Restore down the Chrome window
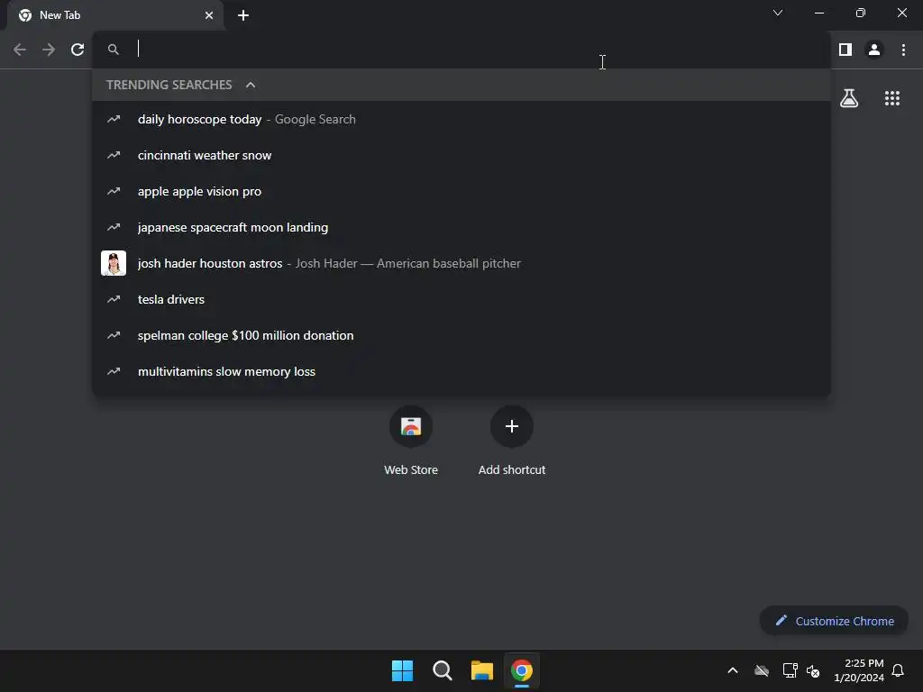The width and height of the screenshot is (923, 692). tap(861, 13)
